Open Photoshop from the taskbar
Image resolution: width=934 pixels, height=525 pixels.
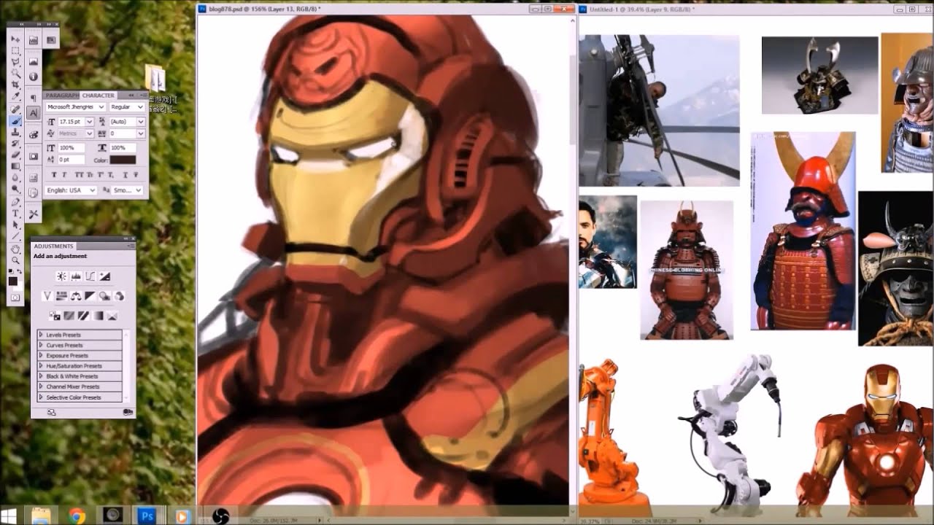(x=147, y=516)
